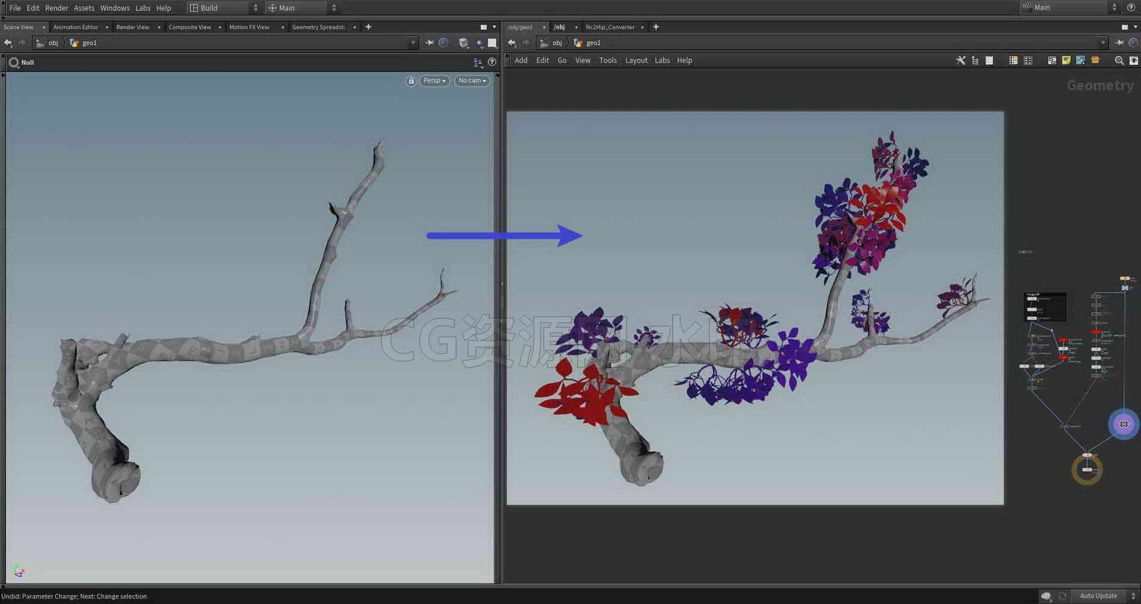
Task: Open the Render menu in the main menu bar
Action: (x=57, y=8)
